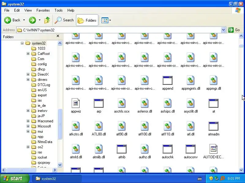Expand the inetsrv folder node
245x183 pixels.
(28, 111)
